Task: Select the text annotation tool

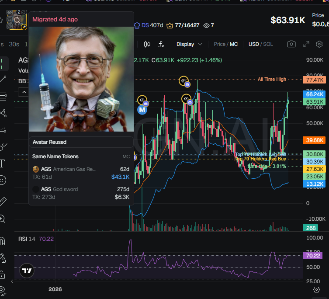Action: pos(2,163)
